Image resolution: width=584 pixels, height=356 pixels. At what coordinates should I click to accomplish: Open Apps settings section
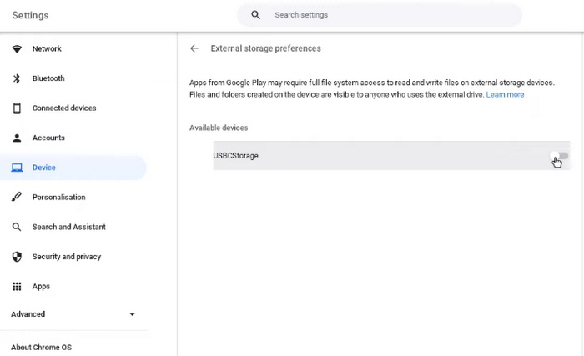click(x=41, y=286)
